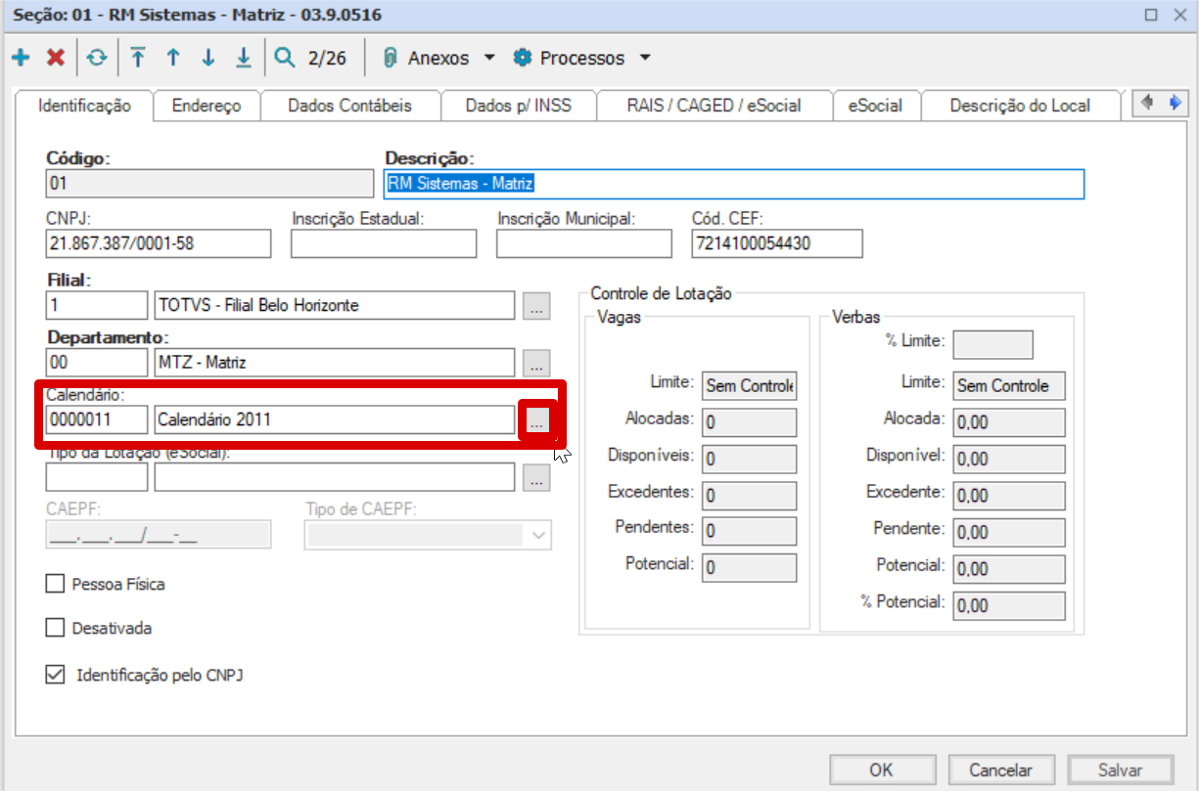Click the Inscrição Municipal field

click(x=584, y=243)
